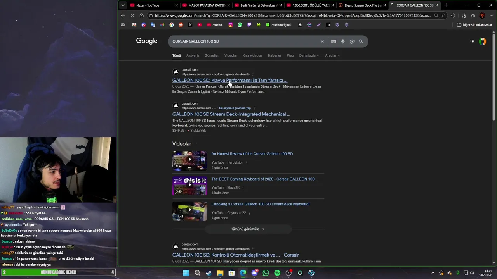The height and width of the screenshot is (279, 497).
Task: Open the Instagram bookmark
Action: [231, 25]
